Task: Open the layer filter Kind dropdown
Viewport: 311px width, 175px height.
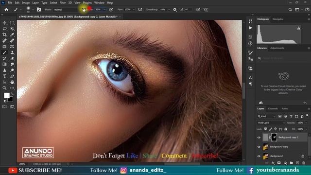Action: point(267,116)
